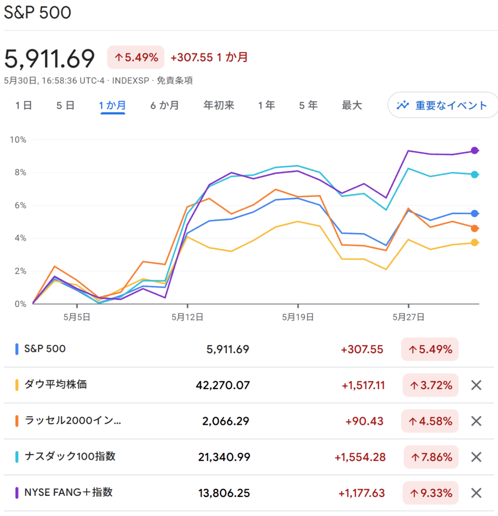Click the 13,806.25 FANG+ value

[x=224, y=493]
